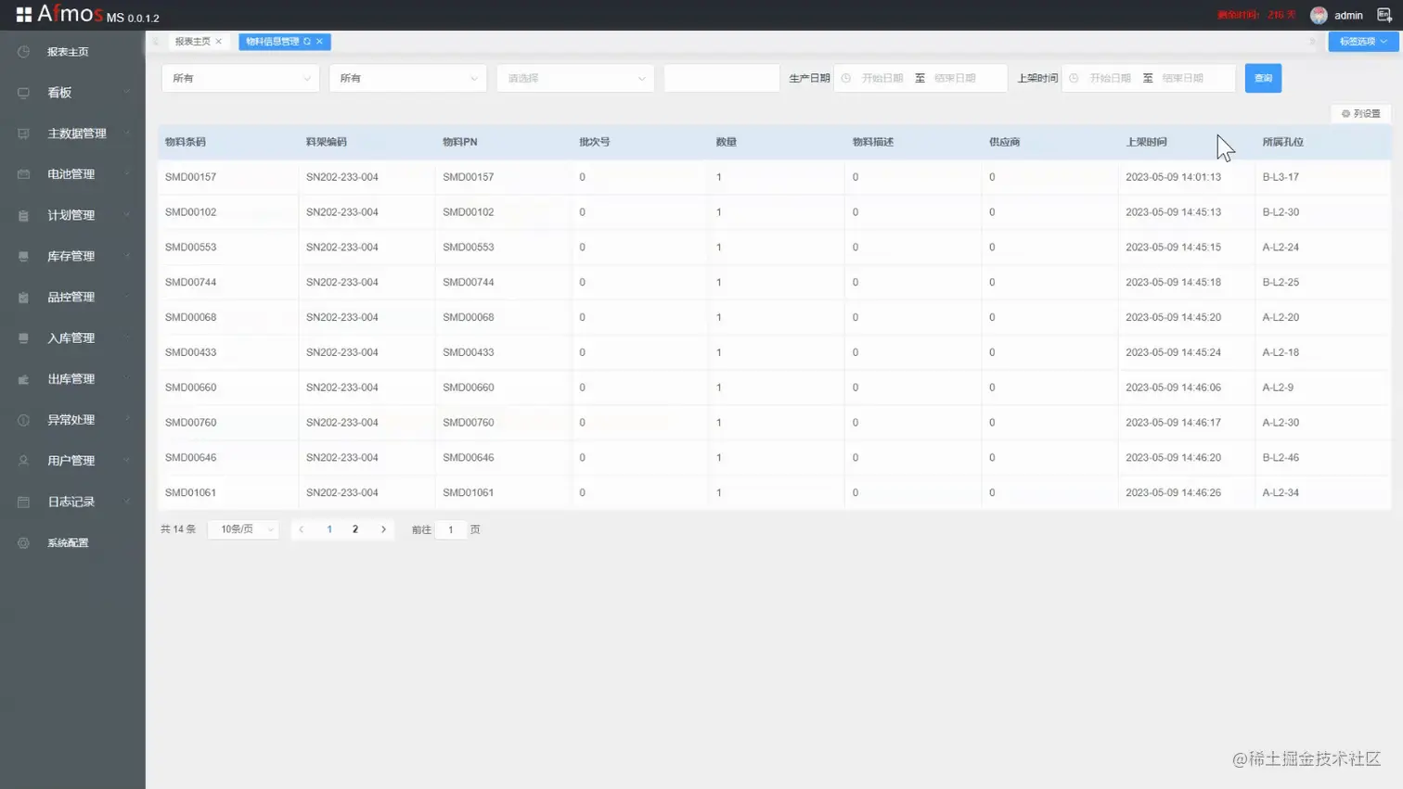Open the app grid icon beside Afmos logo
This screenshot has width=1403, height=789.
coord(24,15)
